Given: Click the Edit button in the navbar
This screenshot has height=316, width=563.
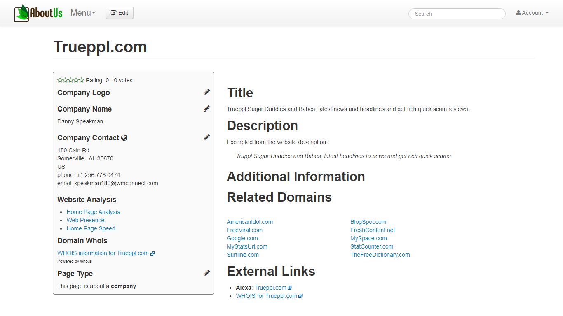Looking at the screenshot, I should [x=120, y=13].
